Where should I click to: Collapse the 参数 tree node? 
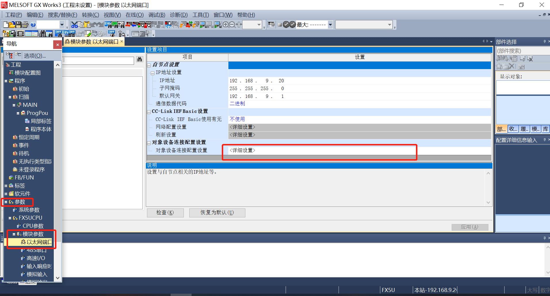(6, 202)
